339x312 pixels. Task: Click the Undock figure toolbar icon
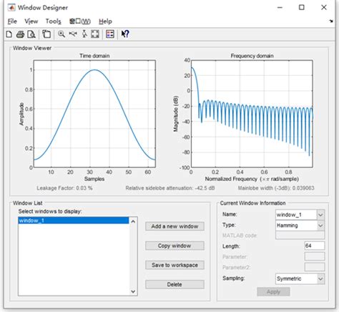coord(46,34)
